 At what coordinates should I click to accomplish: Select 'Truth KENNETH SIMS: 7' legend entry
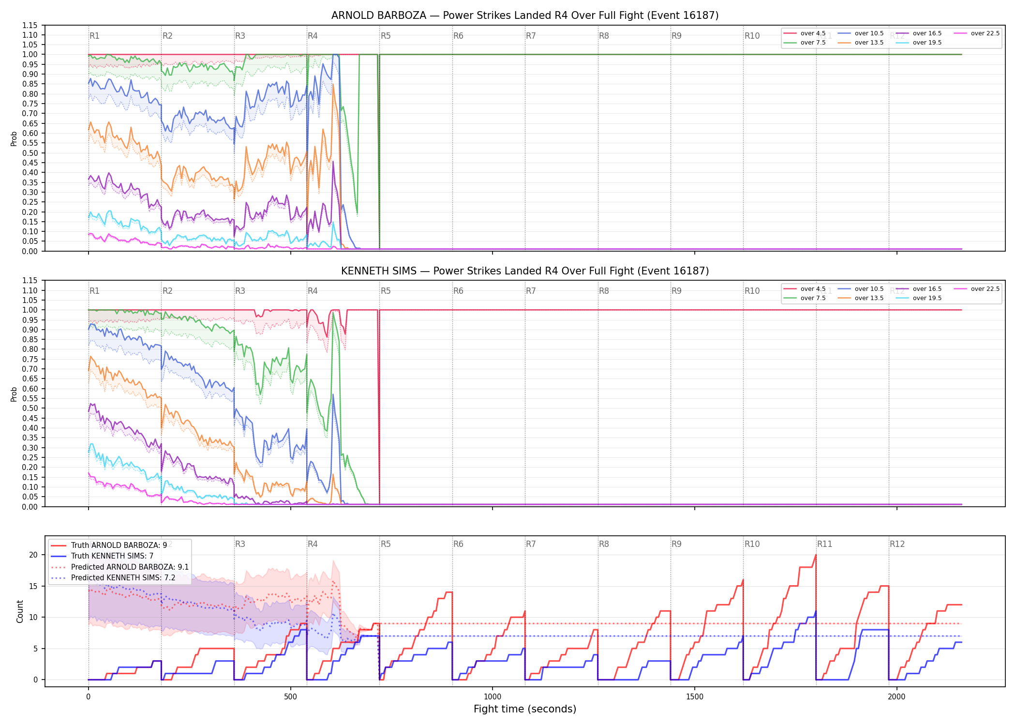pyautogui.click(x=103, y=556)
